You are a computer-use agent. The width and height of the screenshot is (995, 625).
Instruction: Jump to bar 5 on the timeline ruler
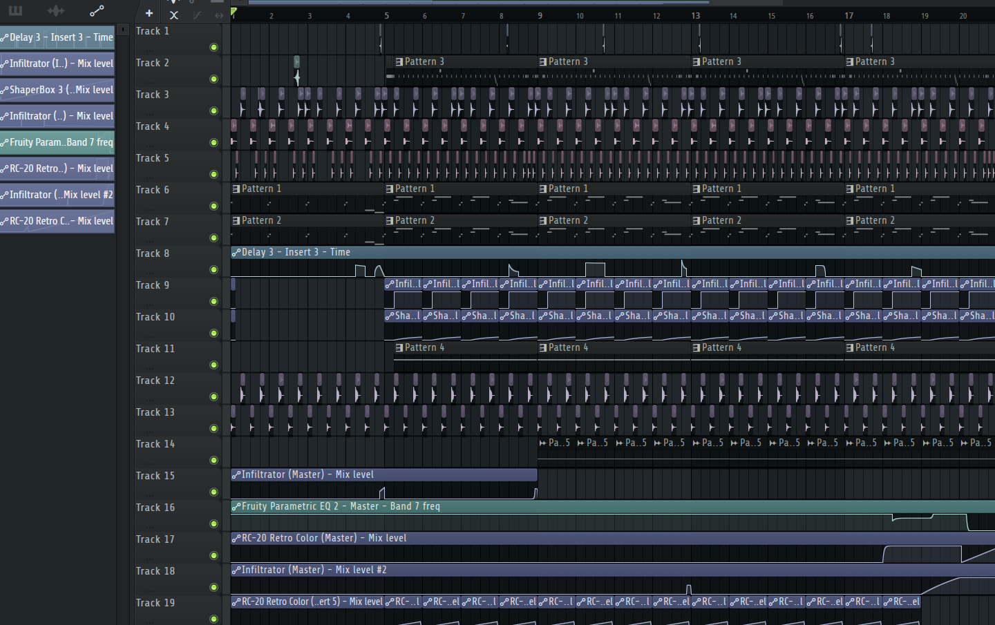pos(386,15)
